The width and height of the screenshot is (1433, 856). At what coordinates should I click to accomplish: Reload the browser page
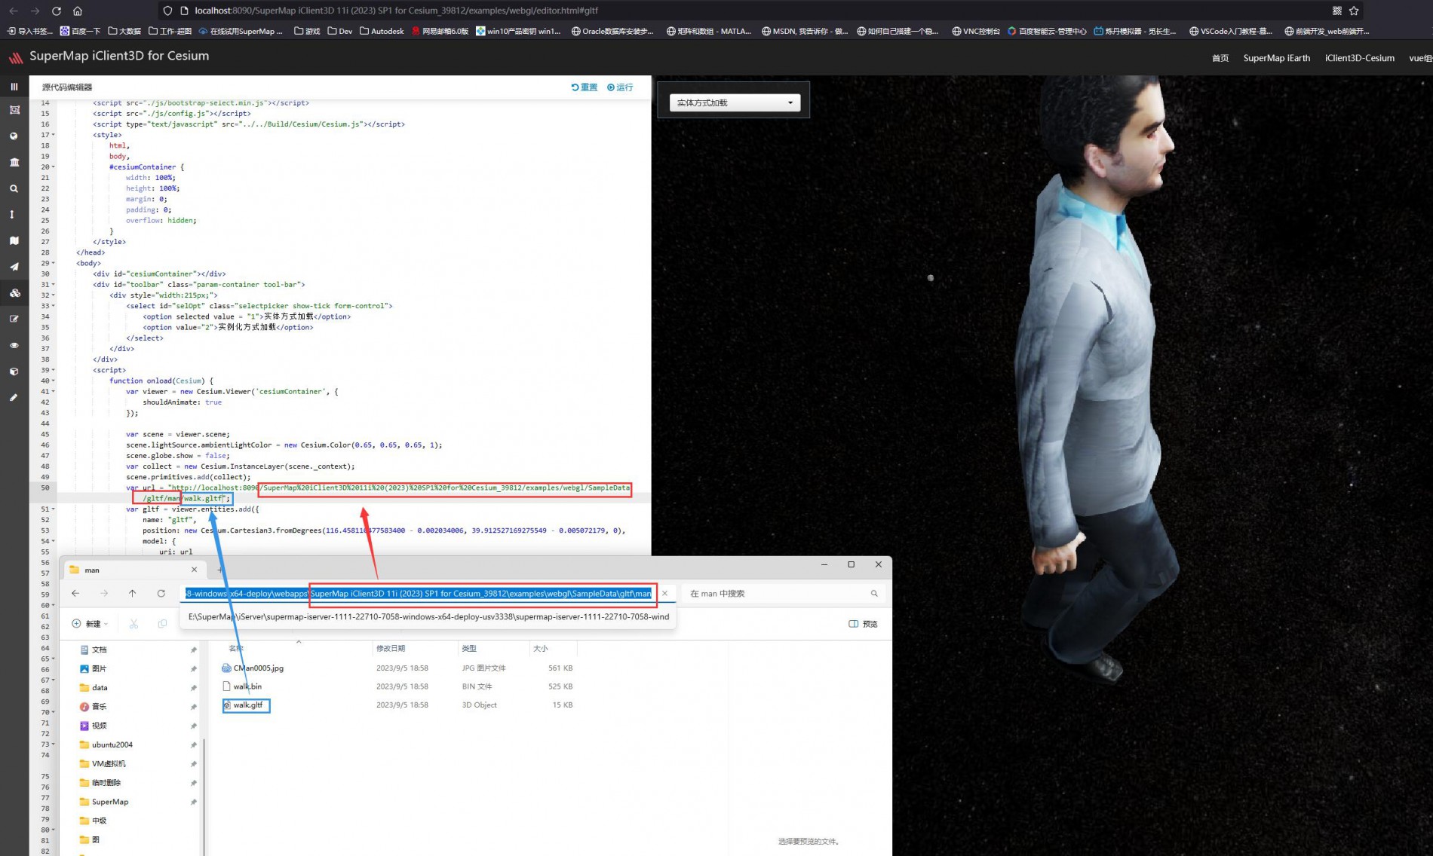56,11
